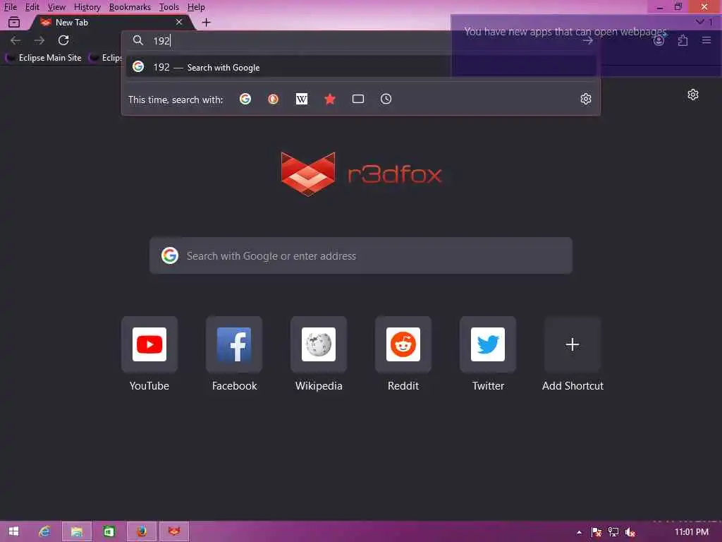Close the New Tab tab

coord(179,22)
